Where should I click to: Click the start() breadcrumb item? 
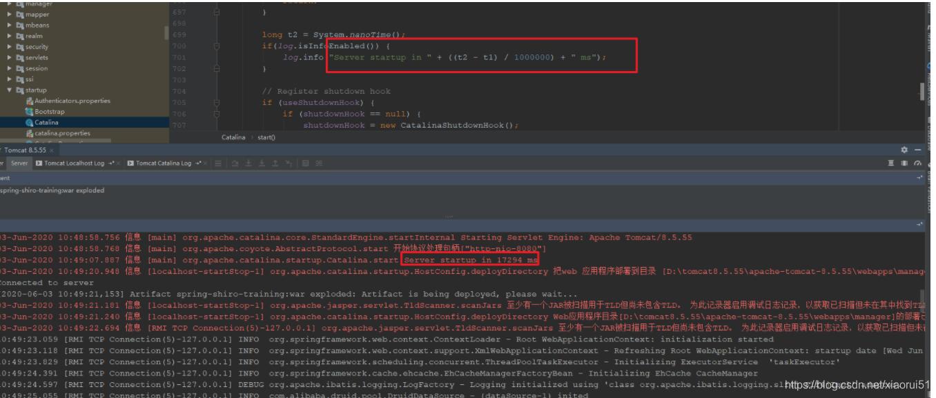pos(266,137)
